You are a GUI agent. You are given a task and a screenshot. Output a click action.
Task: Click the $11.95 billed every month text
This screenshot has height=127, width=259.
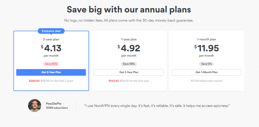coord(207,81)
